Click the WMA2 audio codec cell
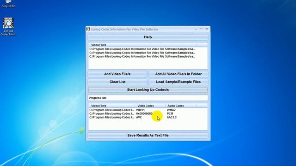This screenshot has height=166, width=296. [171, 110]
